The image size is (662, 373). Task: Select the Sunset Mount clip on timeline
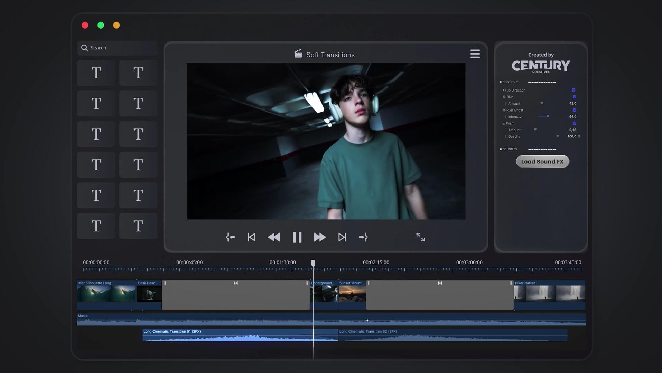(352, 294)
